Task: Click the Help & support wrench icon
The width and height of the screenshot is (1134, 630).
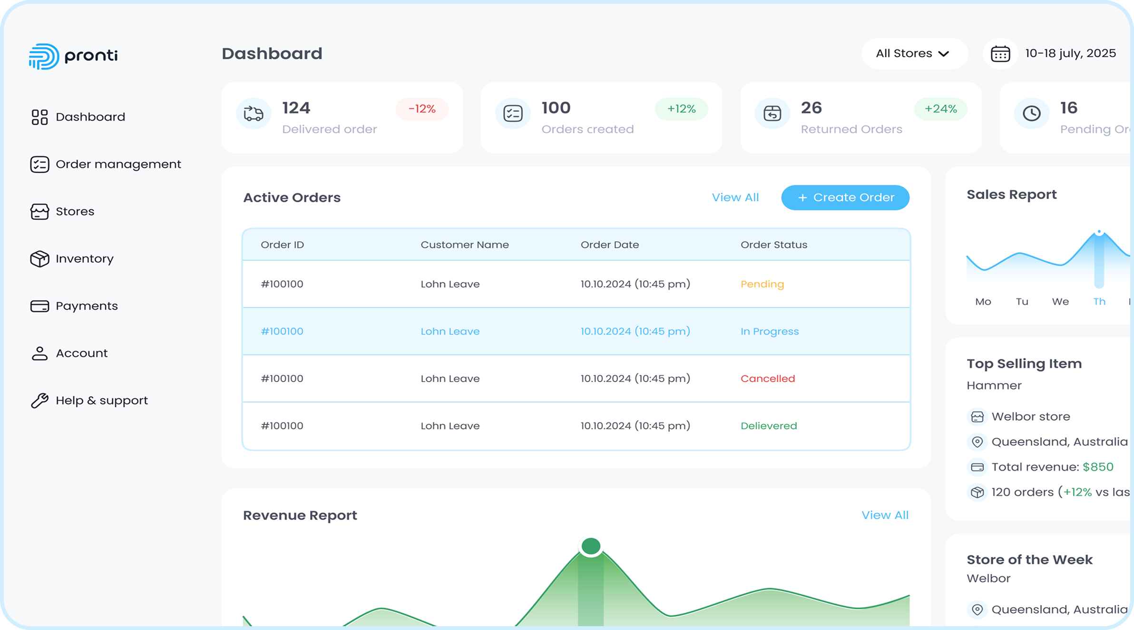Action: tap(39, 400)
